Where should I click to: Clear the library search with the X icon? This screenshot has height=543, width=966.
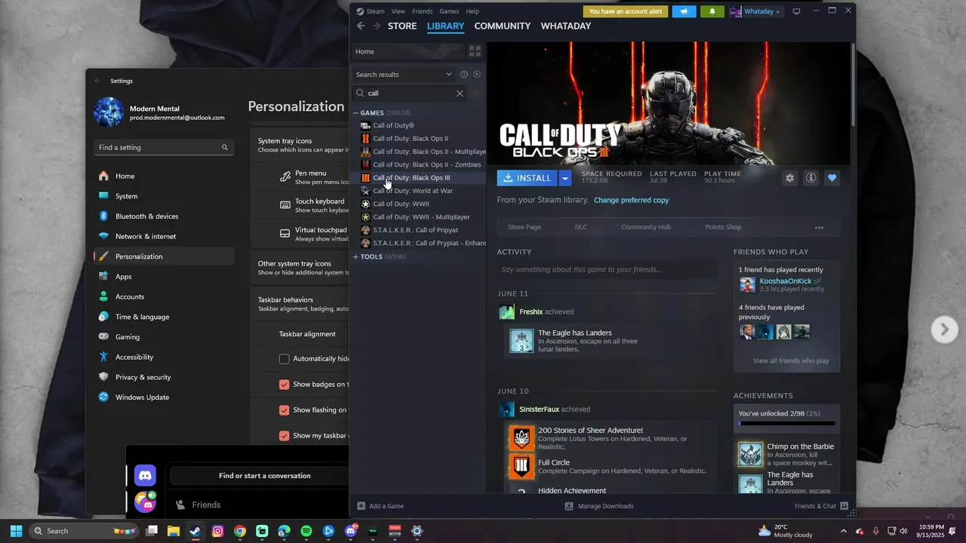(x=460, y=94)
